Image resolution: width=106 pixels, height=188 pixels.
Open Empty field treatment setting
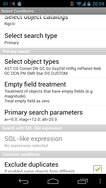point(53,92)
